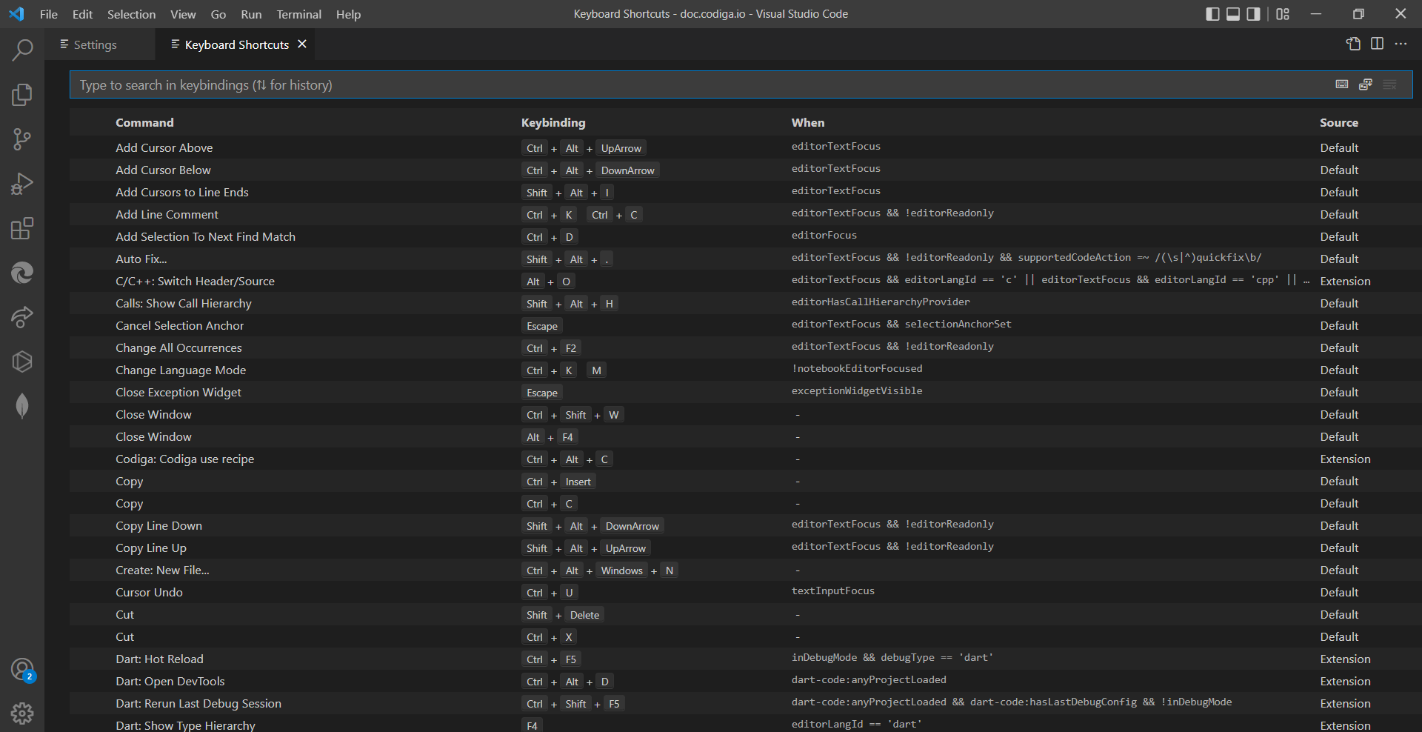Toggle Secondary Side Bar layout icon

1253,14
